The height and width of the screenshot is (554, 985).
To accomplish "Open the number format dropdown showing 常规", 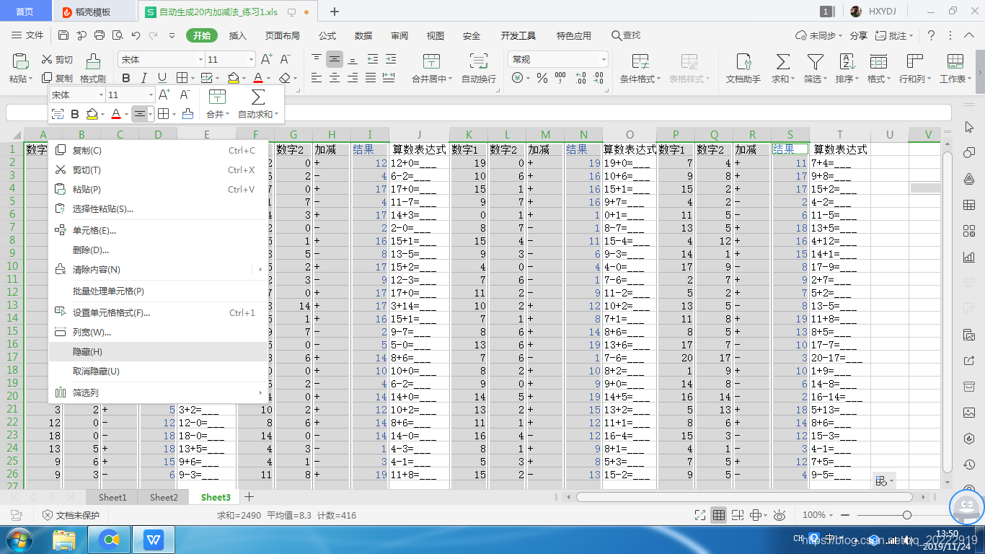I will coord(604,60).
